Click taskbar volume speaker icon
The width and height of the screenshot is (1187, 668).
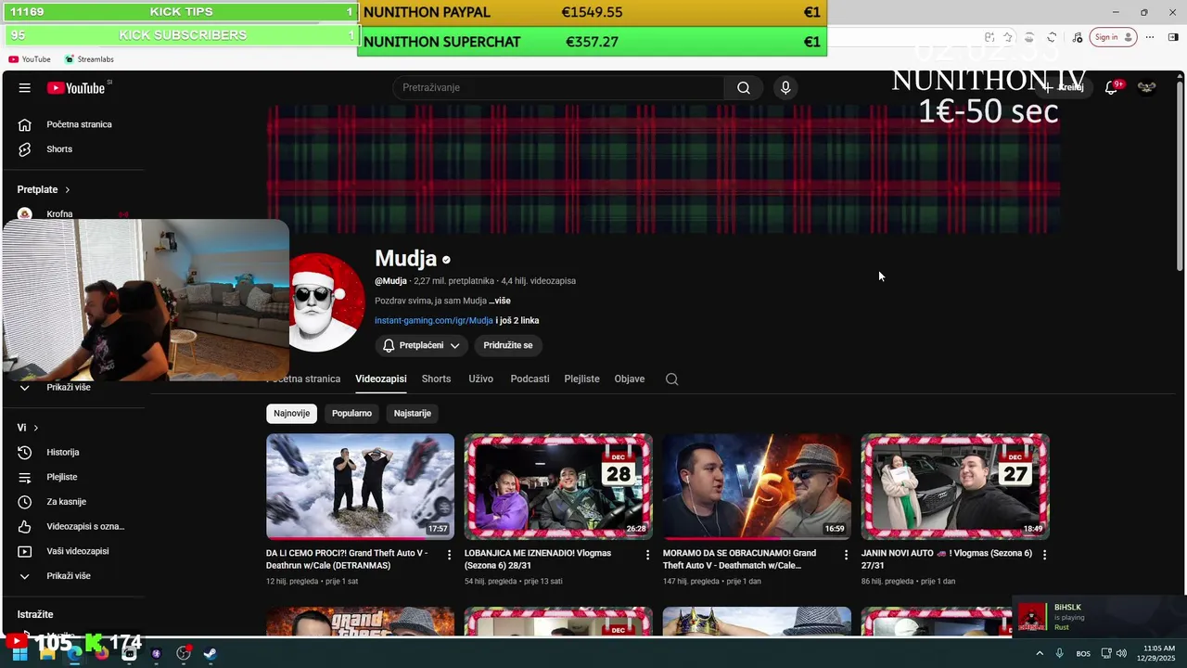point(1121,653)
